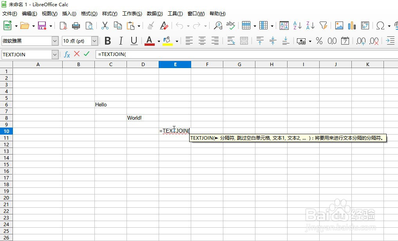Open the Find and Replace tool
398x241 pixels.
pyautogui.click(x=218, y=25)
